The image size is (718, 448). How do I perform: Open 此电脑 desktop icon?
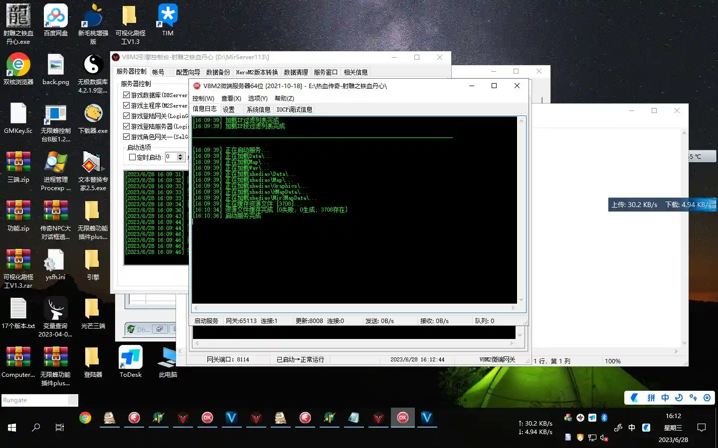[168, 362]
